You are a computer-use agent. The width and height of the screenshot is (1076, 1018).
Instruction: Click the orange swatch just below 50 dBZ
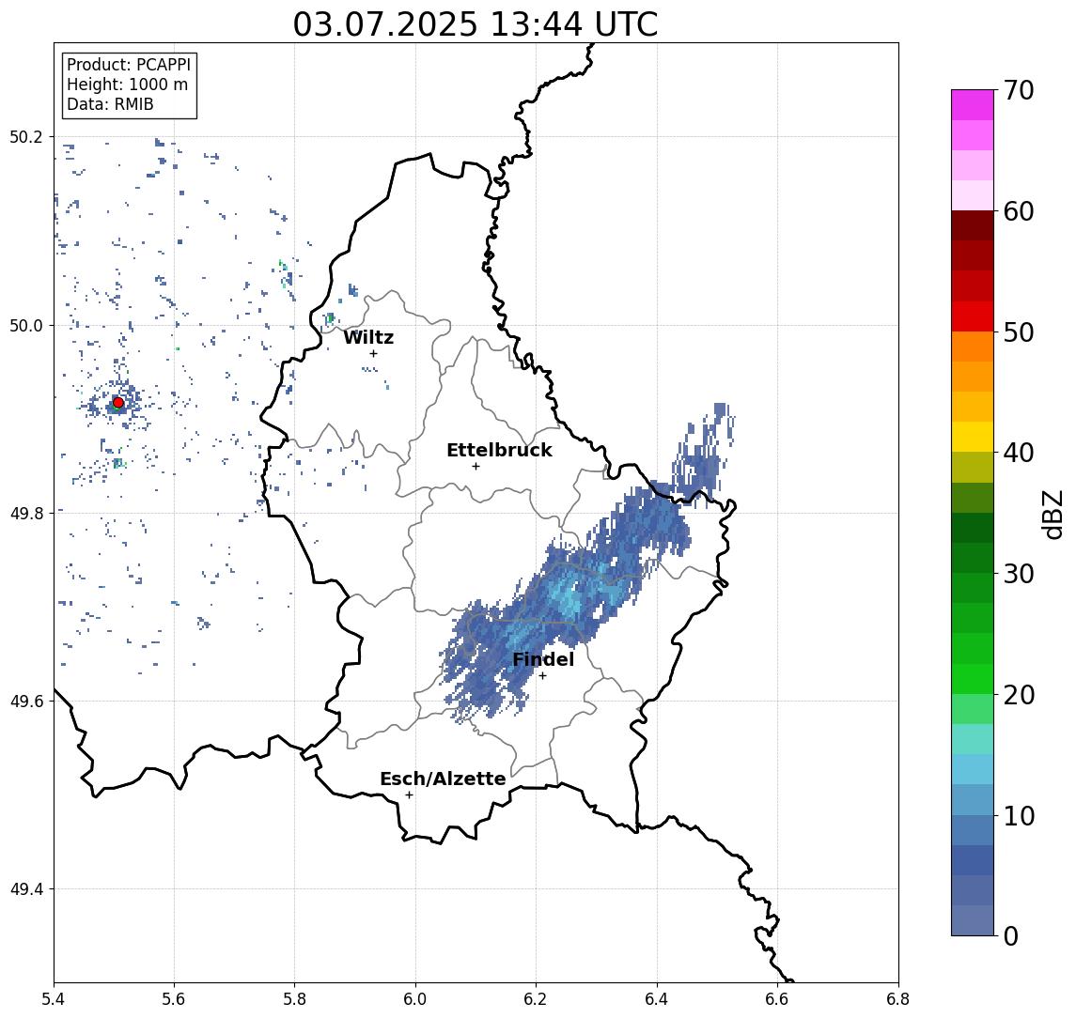(x=973, y=347)
